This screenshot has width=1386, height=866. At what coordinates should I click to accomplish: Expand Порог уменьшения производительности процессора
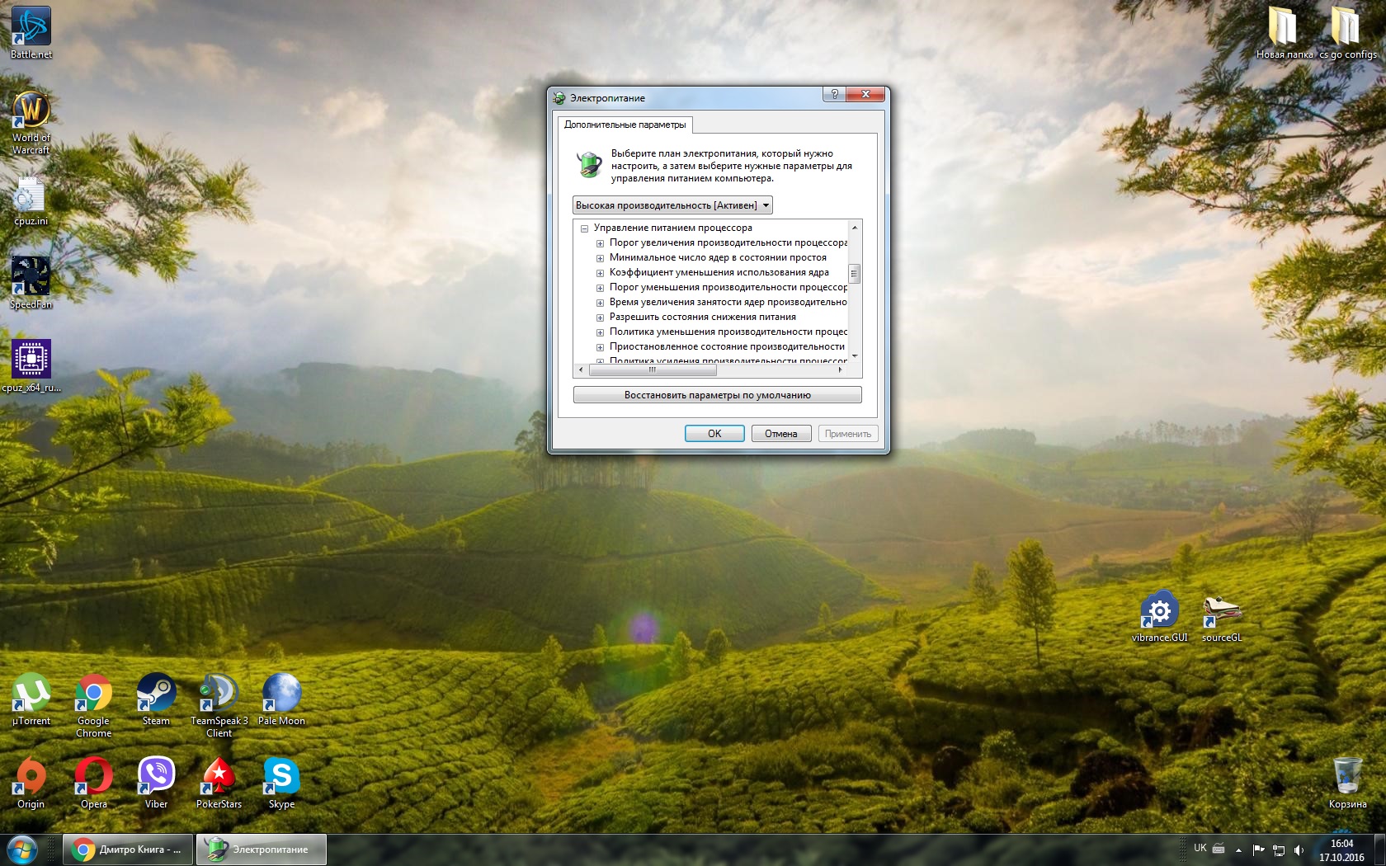601,288
